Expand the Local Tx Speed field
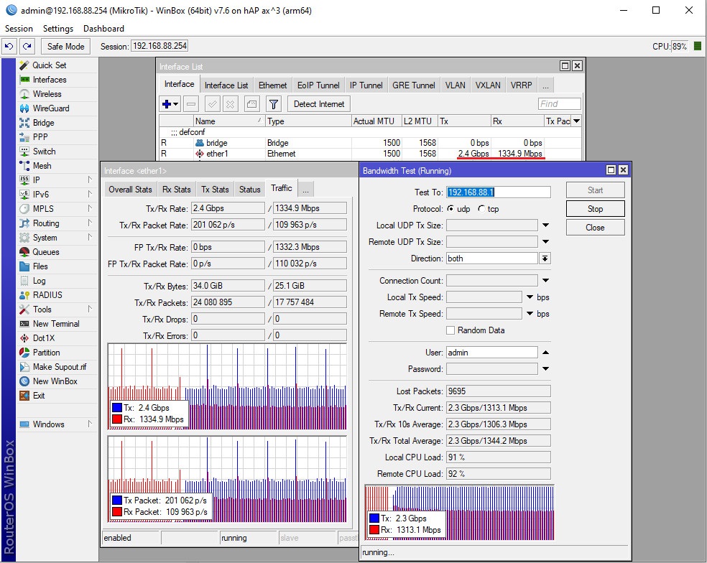 click(x=530, y=297)
